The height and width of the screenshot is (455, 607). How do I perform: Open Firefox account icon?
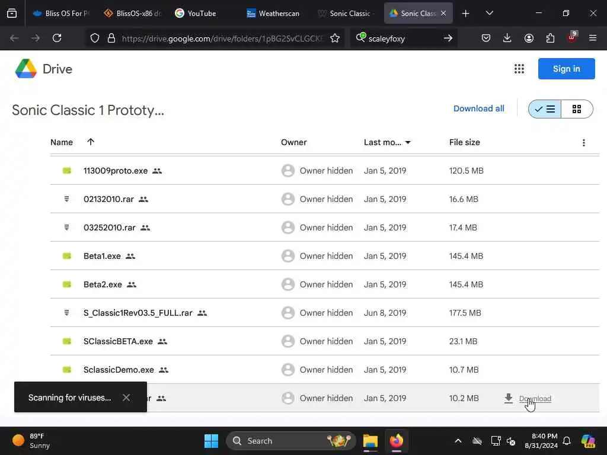pos(529,38)
